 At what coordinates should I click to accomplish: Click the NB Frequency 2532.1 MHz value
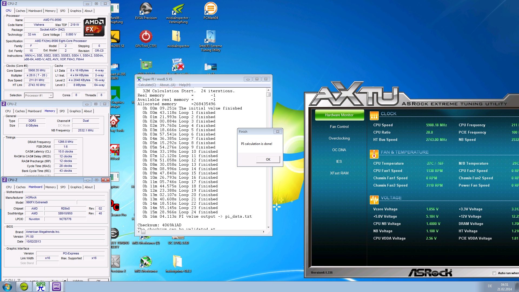[86, 131]
